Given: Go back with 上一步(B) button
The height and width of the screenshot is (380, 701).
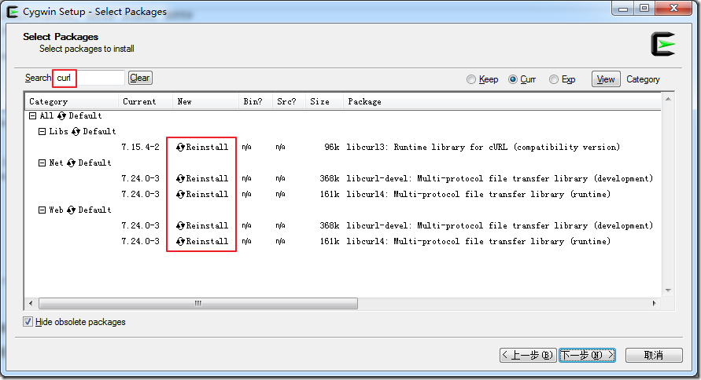Looking at the screenshot, I should point(528,356).
